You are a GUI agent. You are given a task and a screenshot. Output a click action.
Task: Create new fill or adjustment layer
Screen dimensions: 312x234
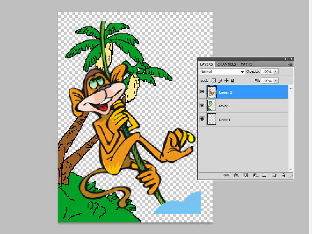(255, 175)
